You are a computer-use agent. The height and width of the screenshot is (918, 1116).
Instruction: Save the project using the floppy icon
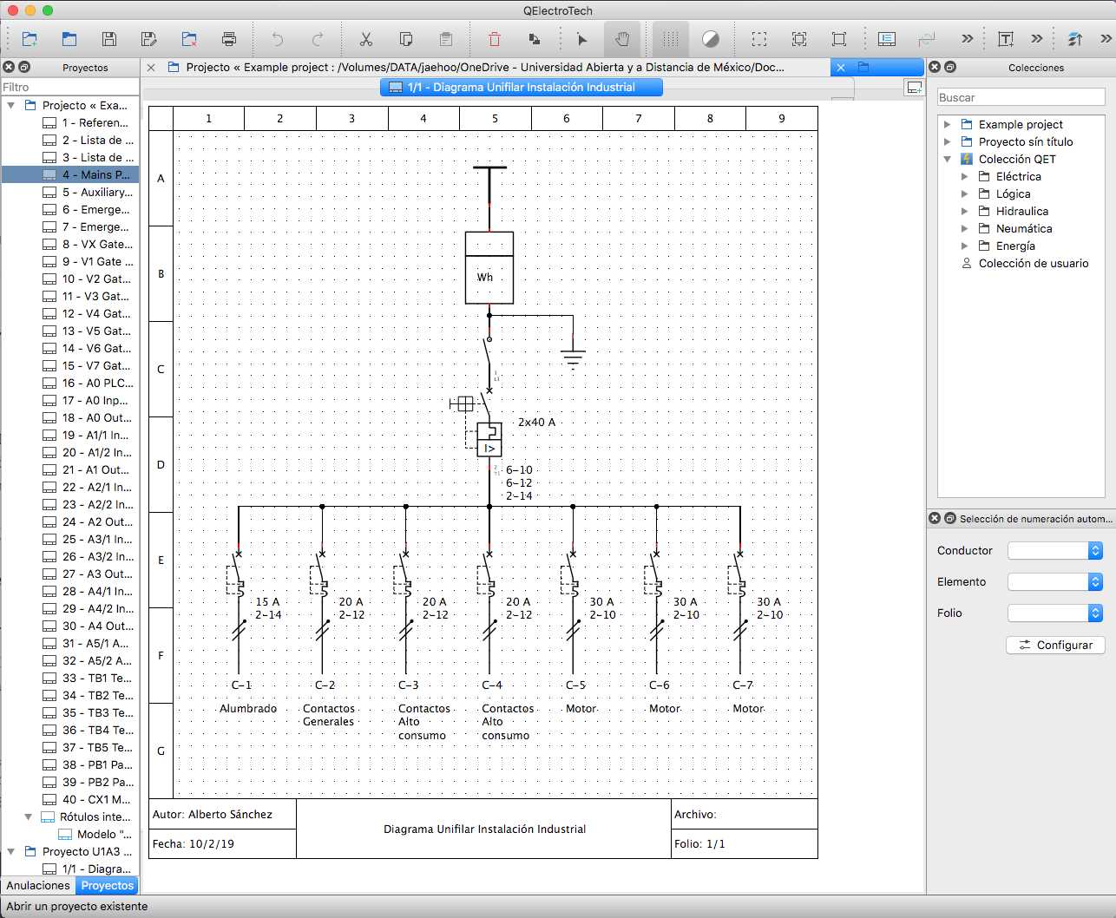(x=109, y=39)
